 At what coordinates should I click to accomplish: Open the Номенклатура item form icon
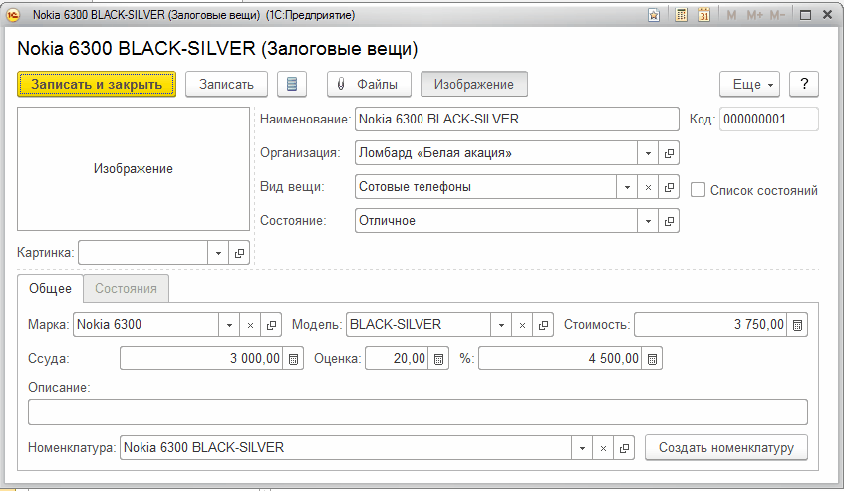click(624, 448)
